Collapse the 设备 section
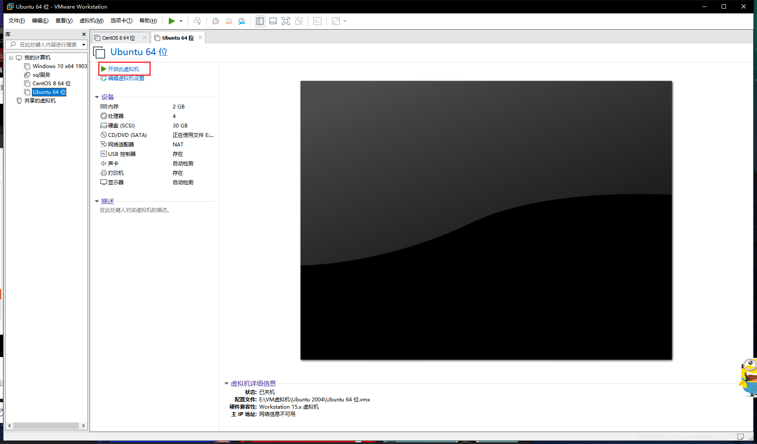The width and height of the screenshot is (757, 444). (x=97, y=97)
